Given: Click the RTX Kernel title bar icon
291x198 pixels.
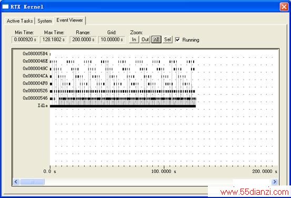Looking at the screenshot, I should point(5,7).
